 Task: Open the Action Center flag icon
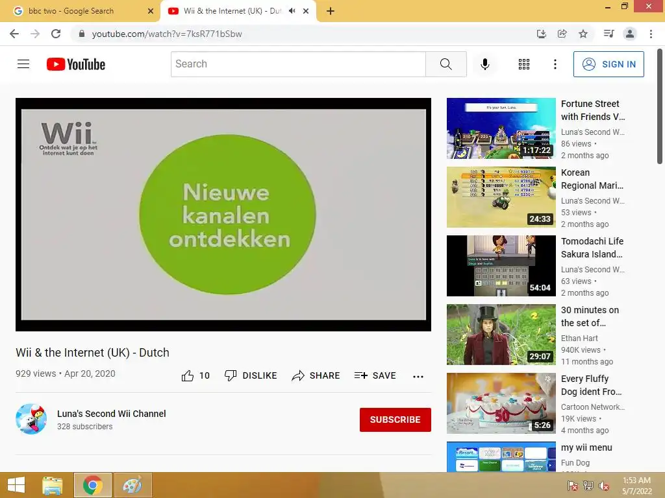(573, 485)
